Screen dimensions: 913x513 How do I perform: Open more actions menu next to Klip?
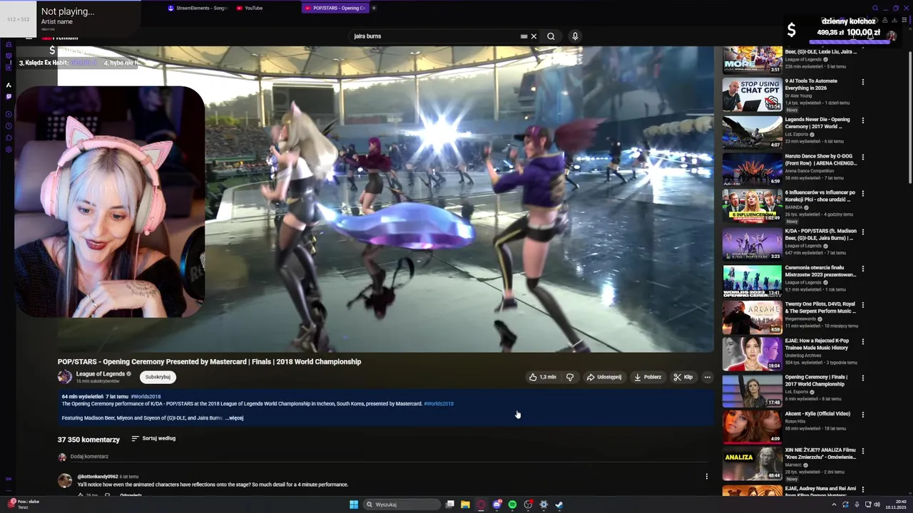pos(708,377)
